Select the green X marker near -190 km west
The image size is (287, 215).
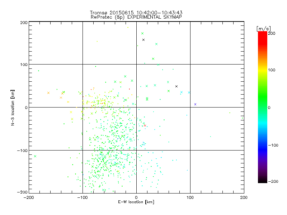click(35, 156)
